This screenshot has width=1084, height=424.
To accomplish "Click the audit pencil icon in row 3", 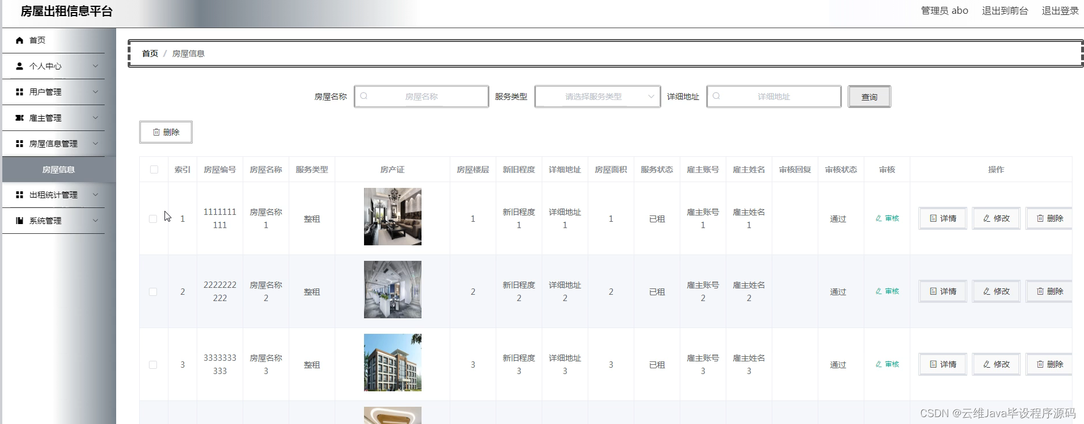I will [x=879, y=364].
